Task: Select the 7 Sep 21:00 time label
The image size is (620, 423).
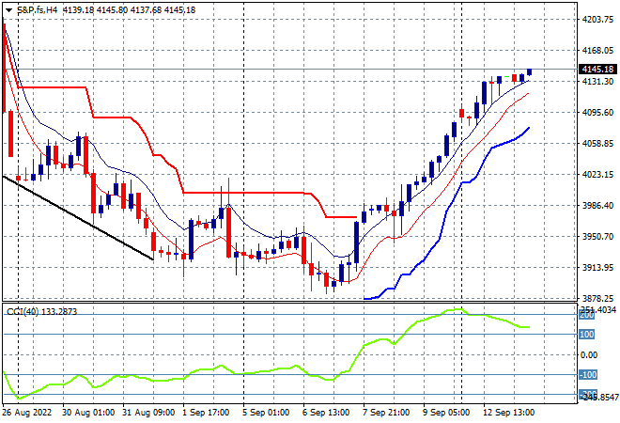Action: pos(386,413)
